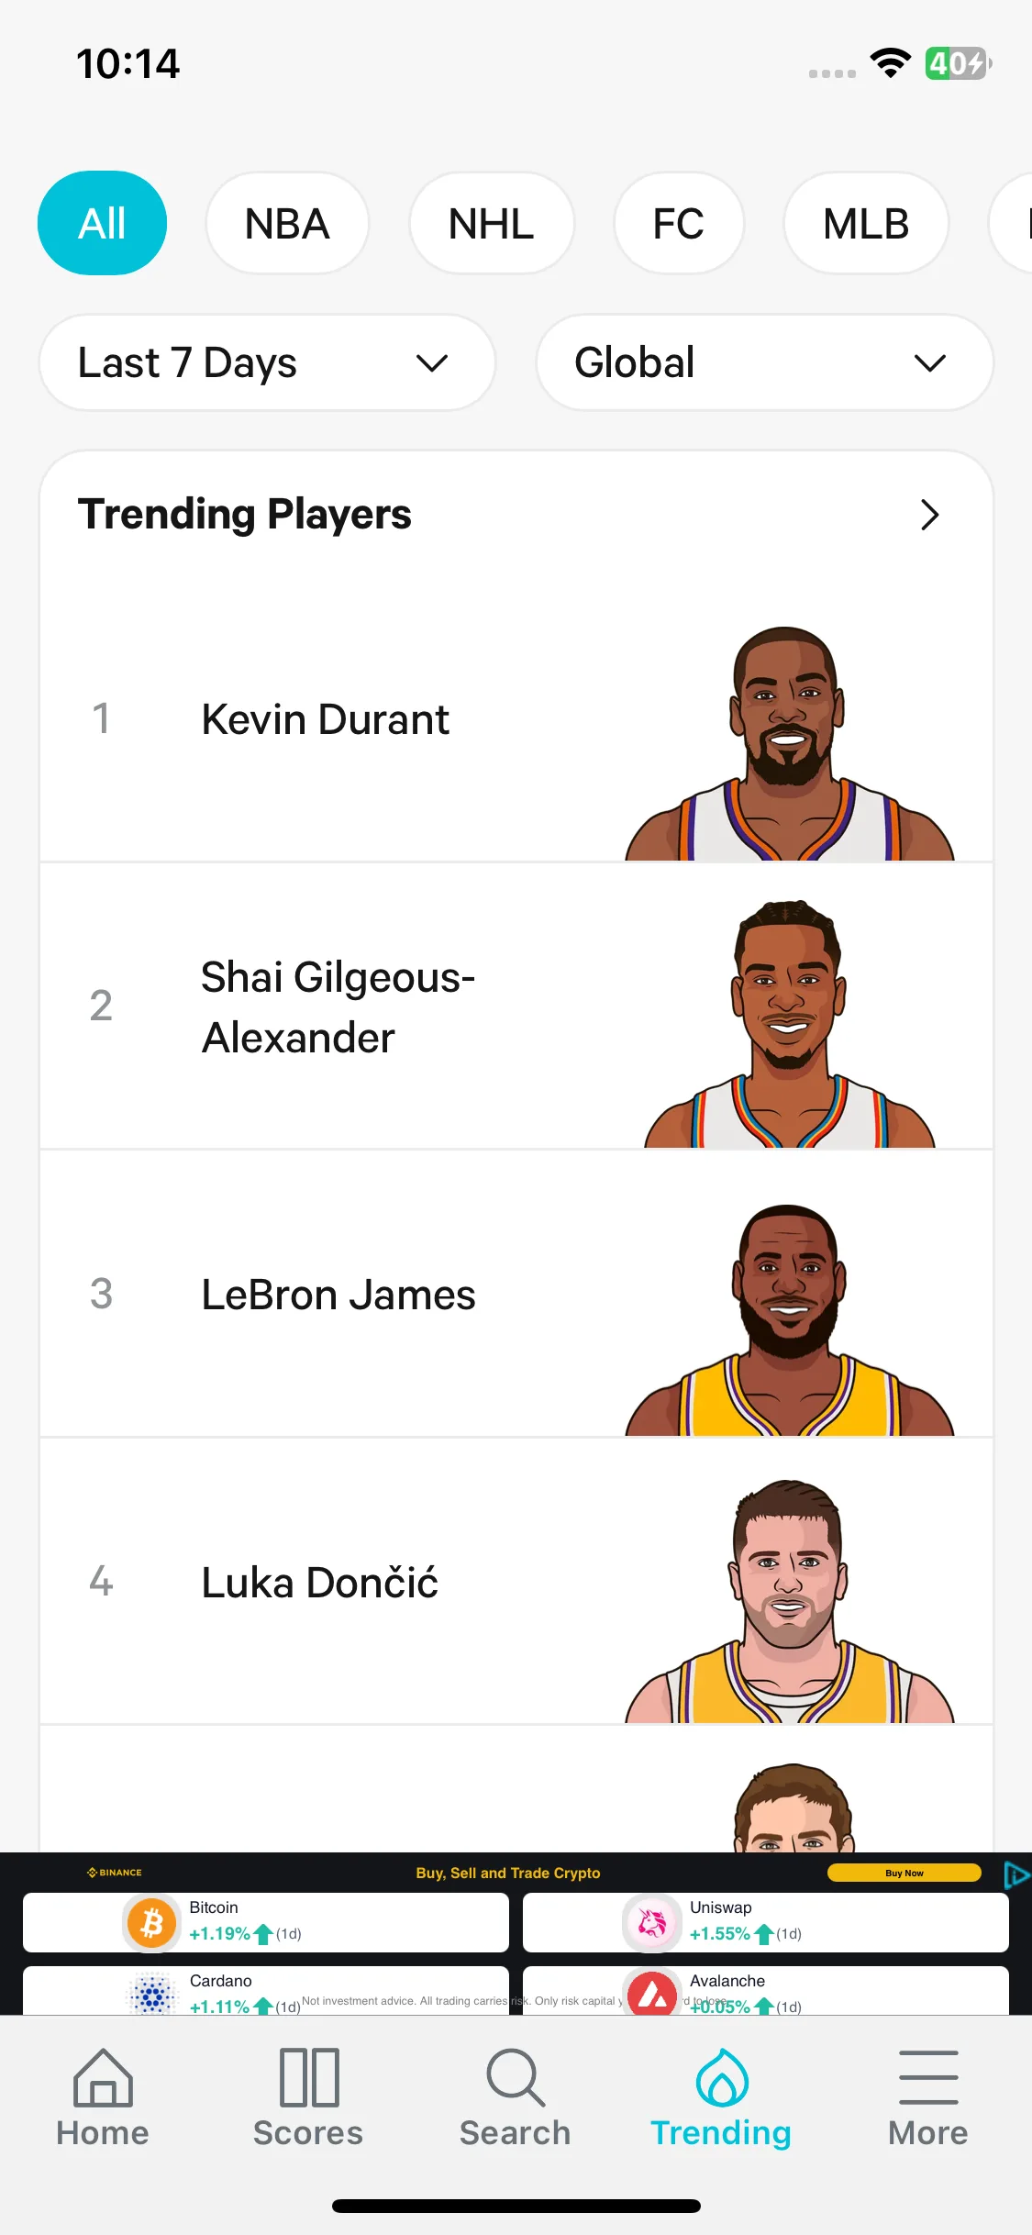The height and width of the screenshot is (2235, 1032).
Task: Tap the Bitcoin coin icon
Action: 152,1922
